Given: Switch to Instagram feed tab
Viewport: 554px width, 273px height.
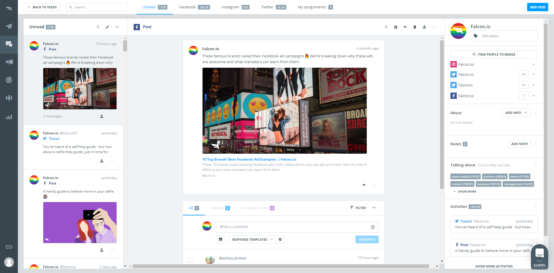Looking at the screenshot, I should click(x=235, y=7).
